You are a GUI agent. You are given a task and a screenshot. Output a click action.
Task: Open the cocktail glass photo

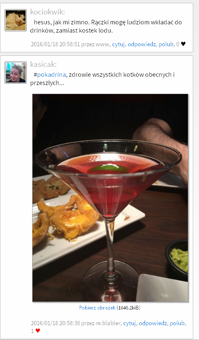click(110, 198)
